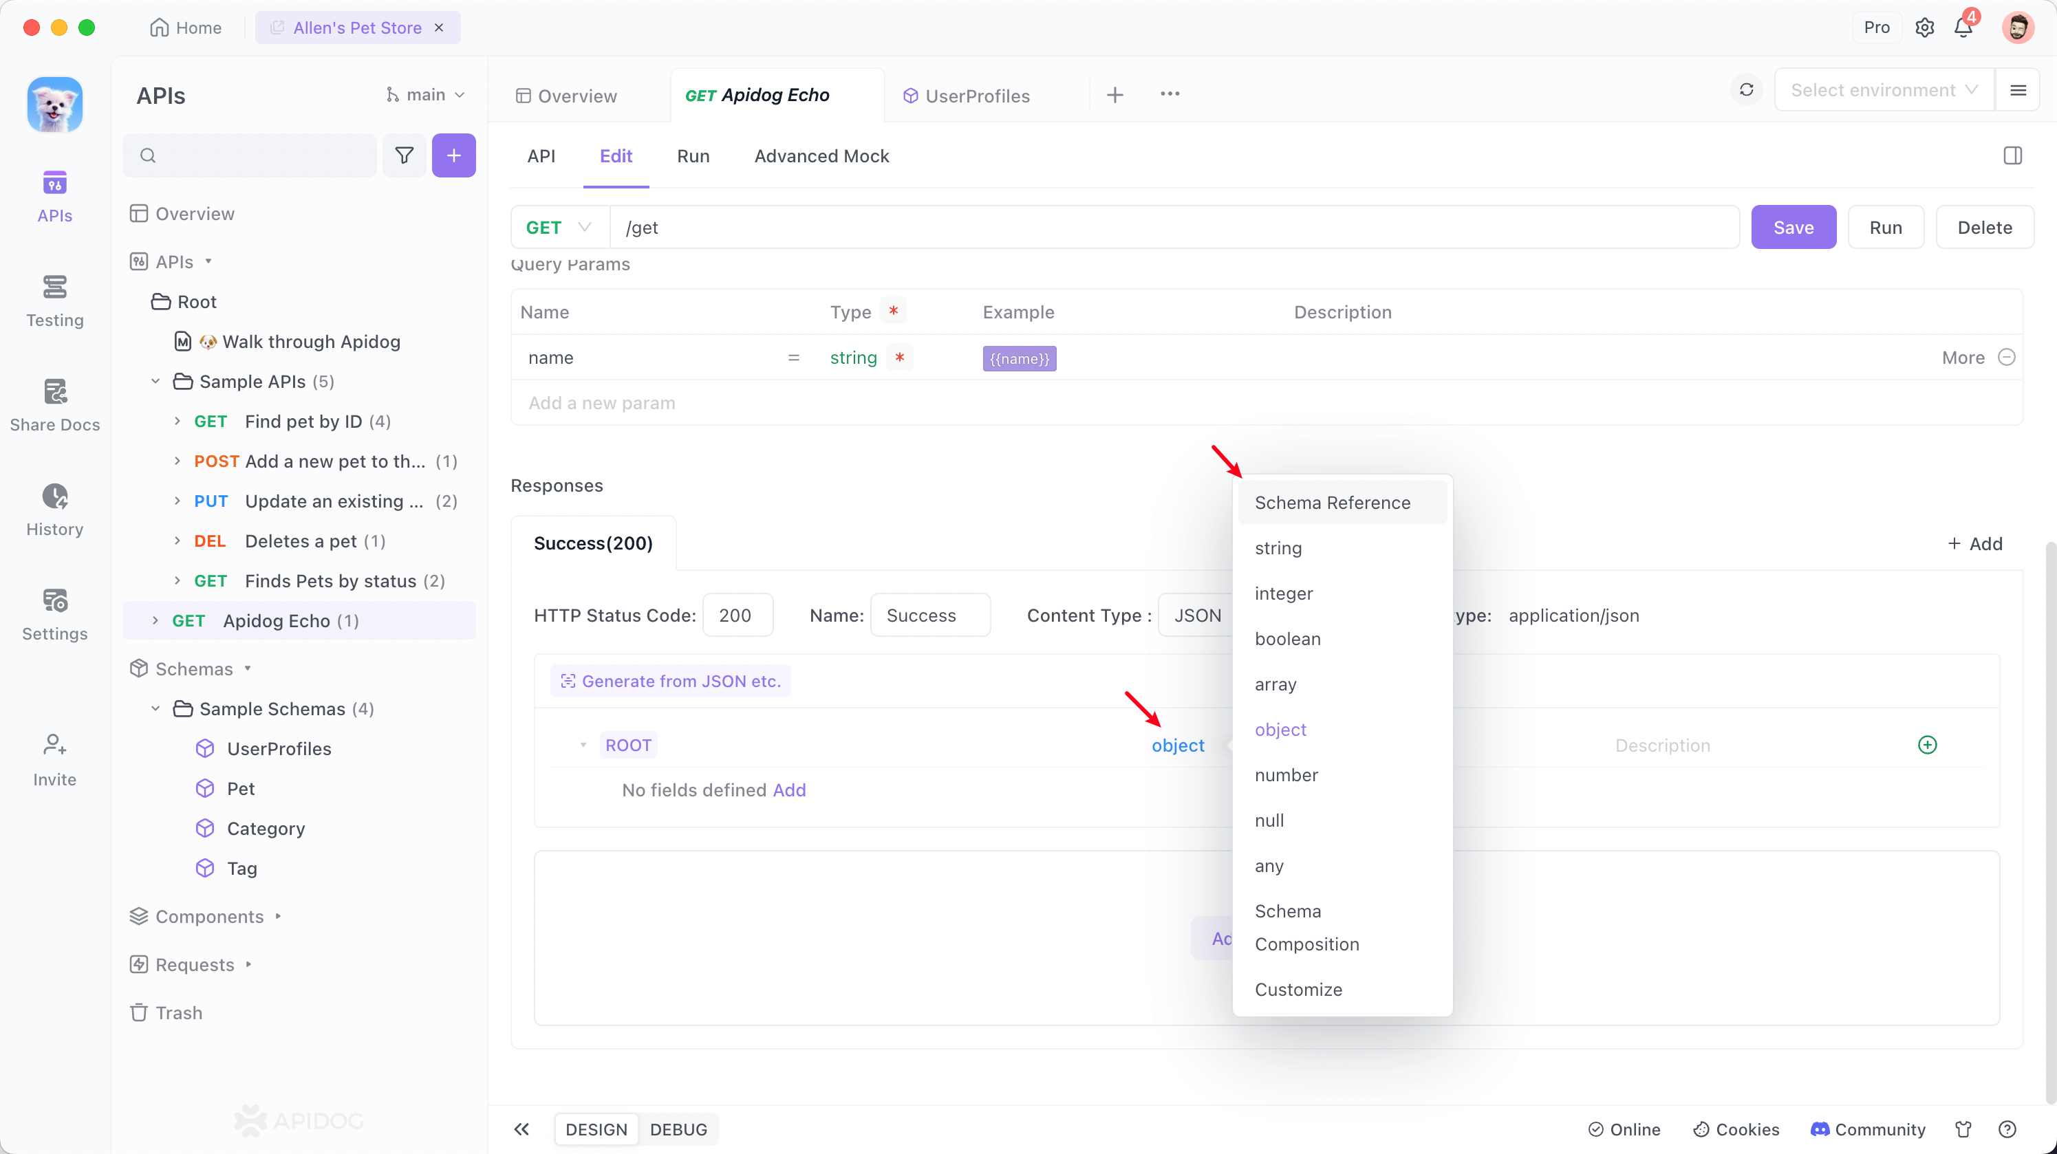Switch to DEBUG mode
2057x1154 pixels.
tap(678, 1129)
